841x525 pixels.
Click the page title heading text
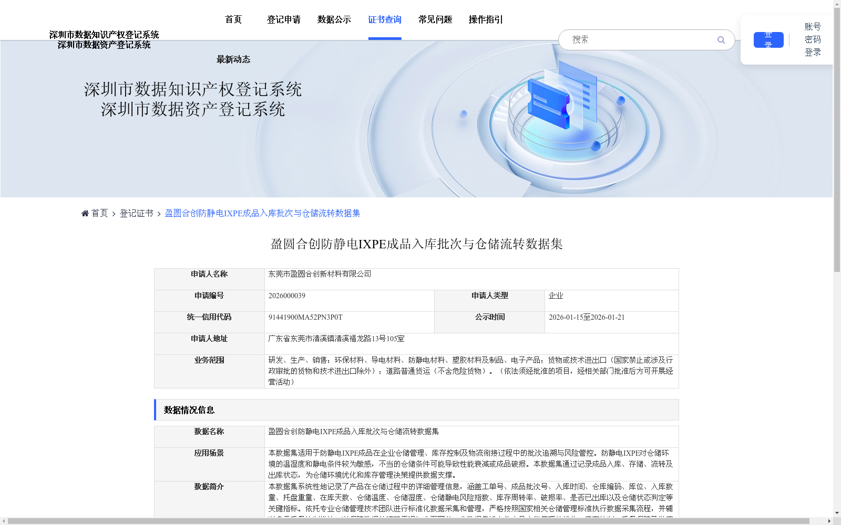click(417, 244)
